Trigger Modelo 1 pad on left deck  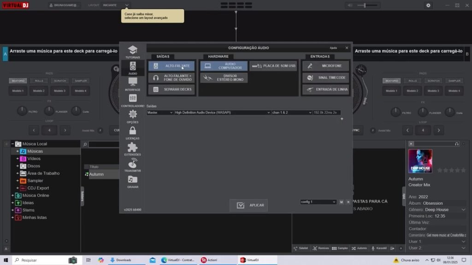[18, 91]
